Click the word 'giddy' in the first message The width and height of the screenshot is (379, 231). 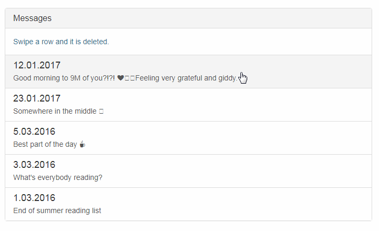[227, 78]
